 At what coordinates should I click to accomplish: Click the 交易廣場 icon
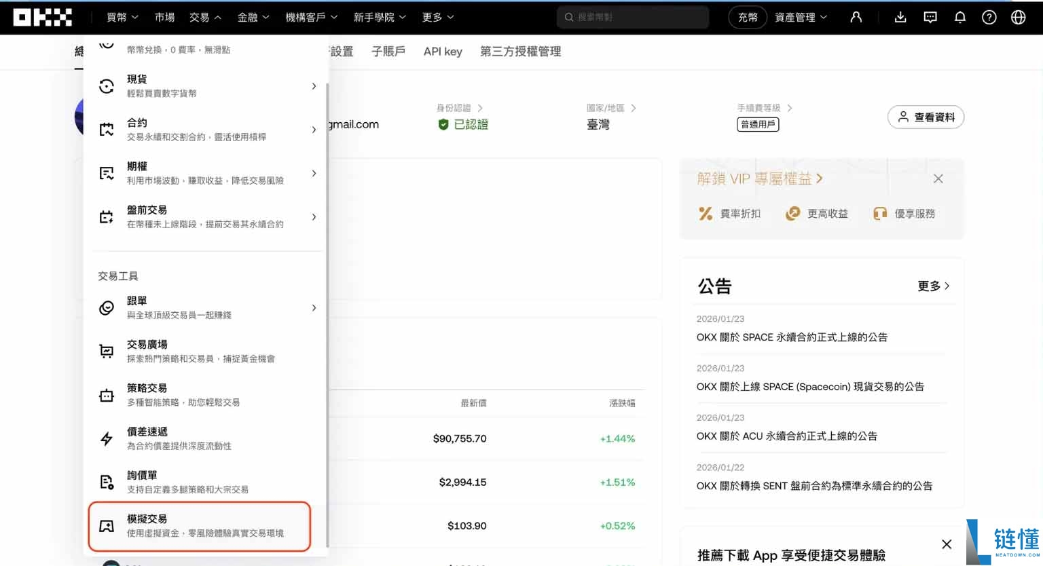click(107, 351)
